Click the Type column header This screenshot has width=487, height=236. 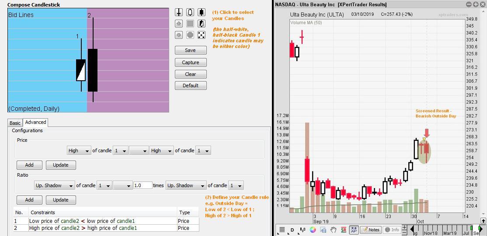(x=188, y=212)
